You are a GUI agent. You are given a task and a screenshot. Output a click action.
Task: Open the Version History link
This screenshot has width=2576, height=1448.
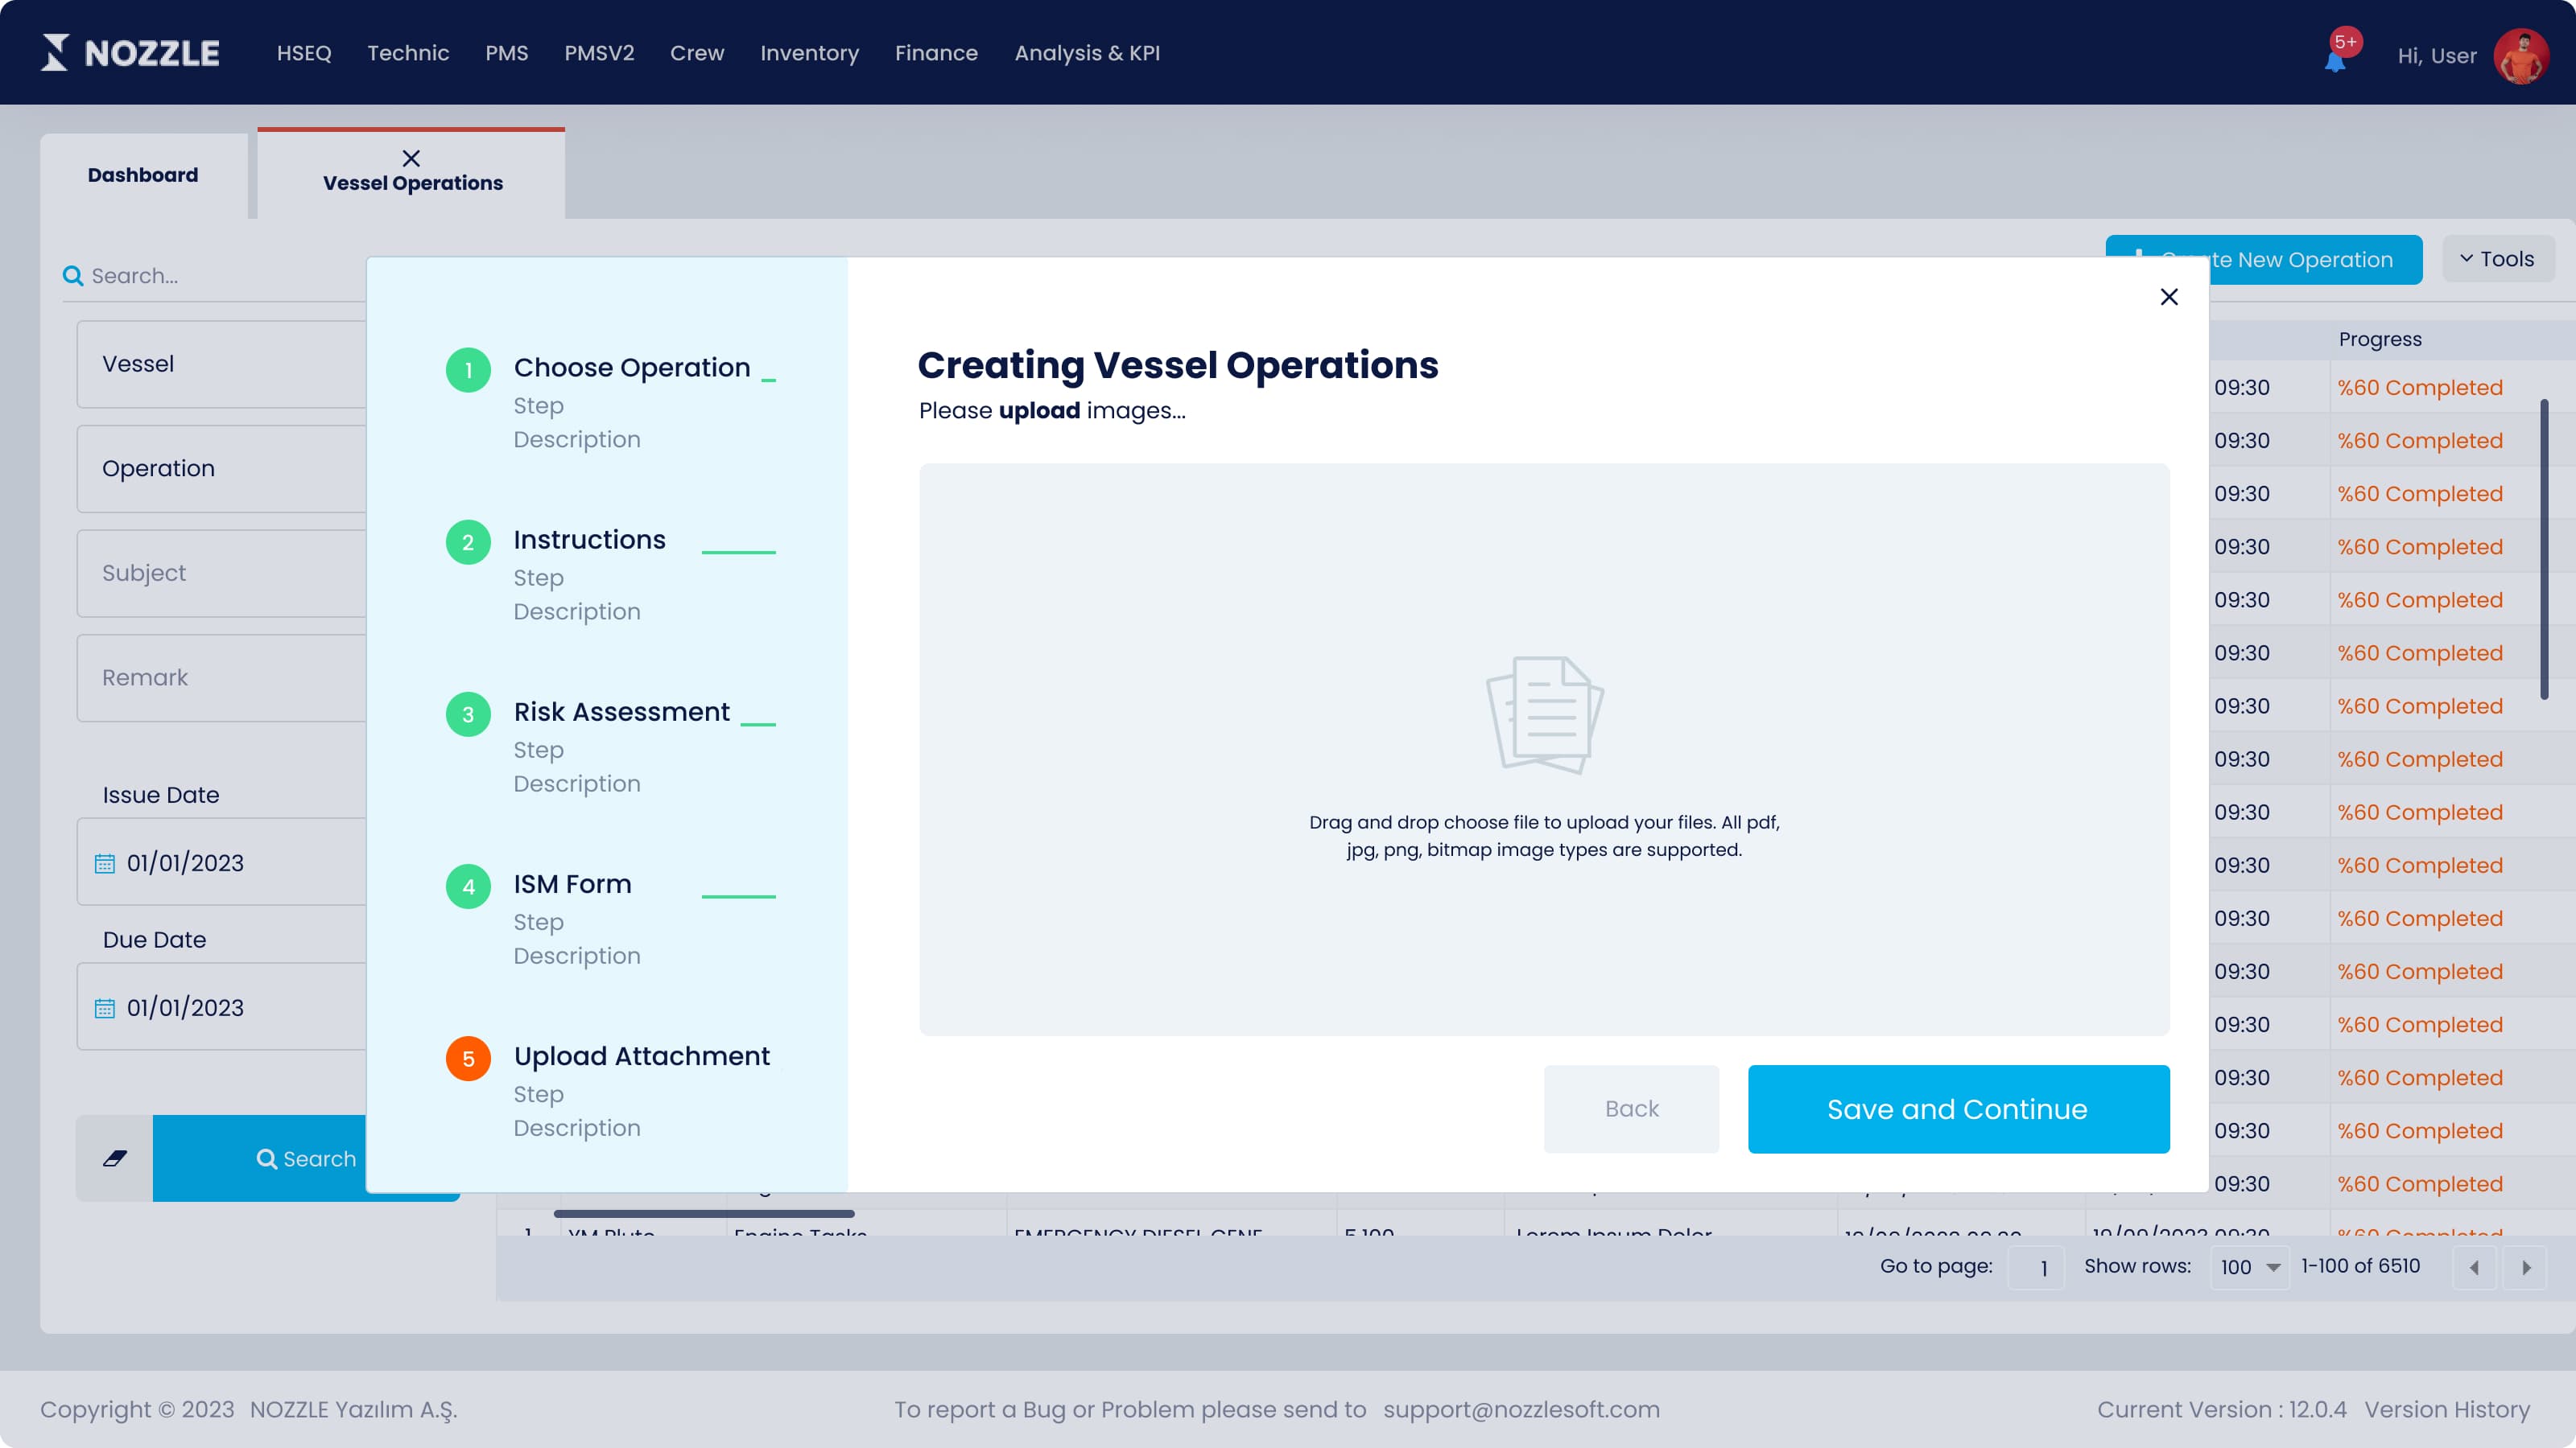(x=2447, y=1409)
